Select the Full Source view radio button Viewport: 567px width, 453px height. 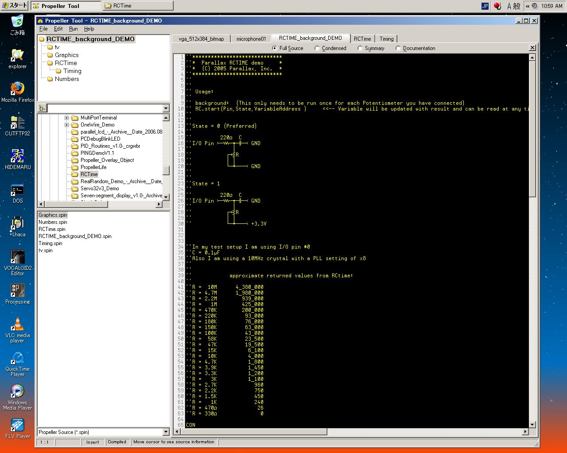(x=275, y=48)
